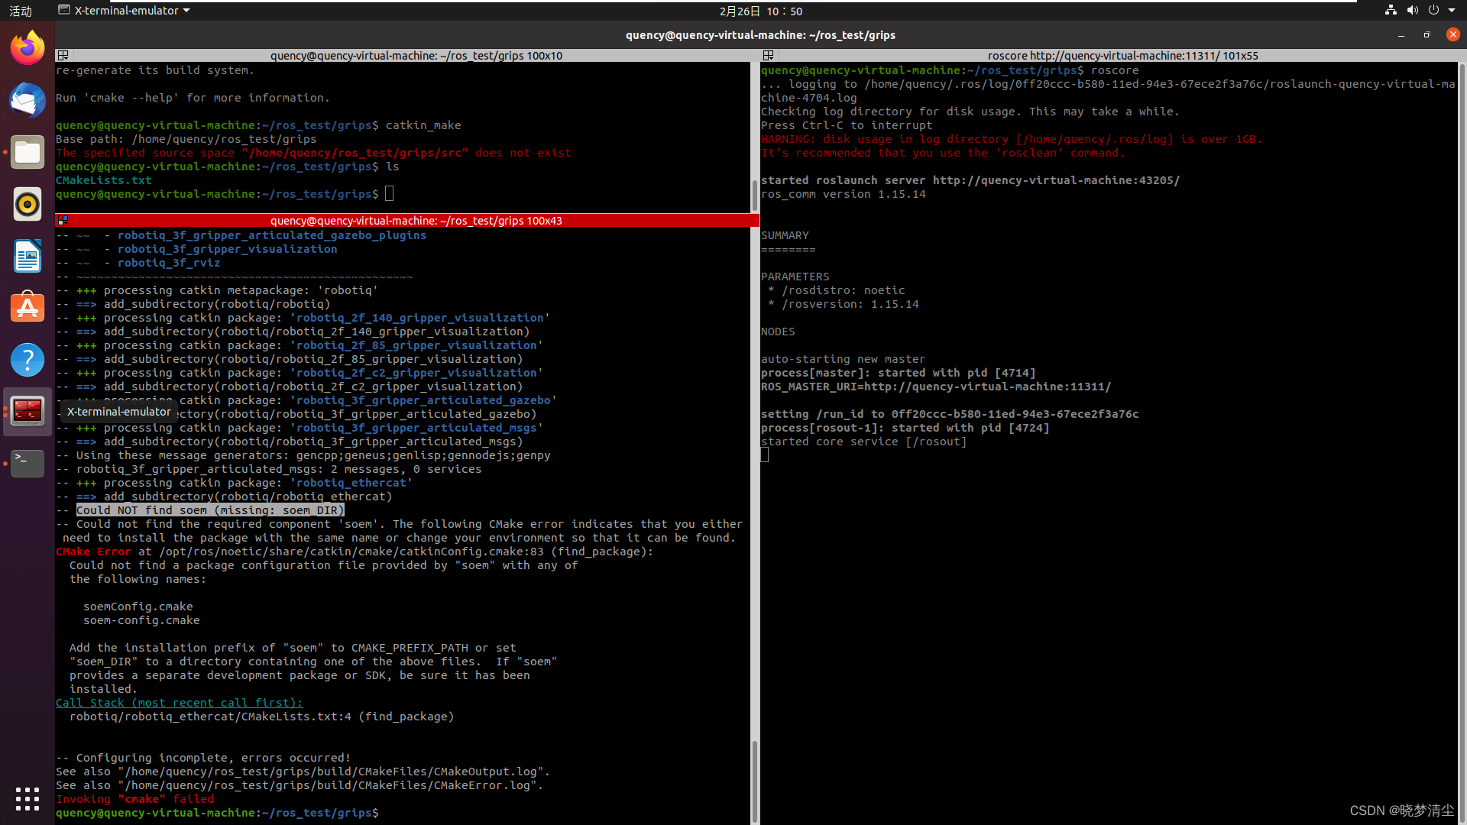Click the red-titled pane grouping icon
Viewport: 1467px width, 825px height.
pyautogui.click(x=63, y=221)
